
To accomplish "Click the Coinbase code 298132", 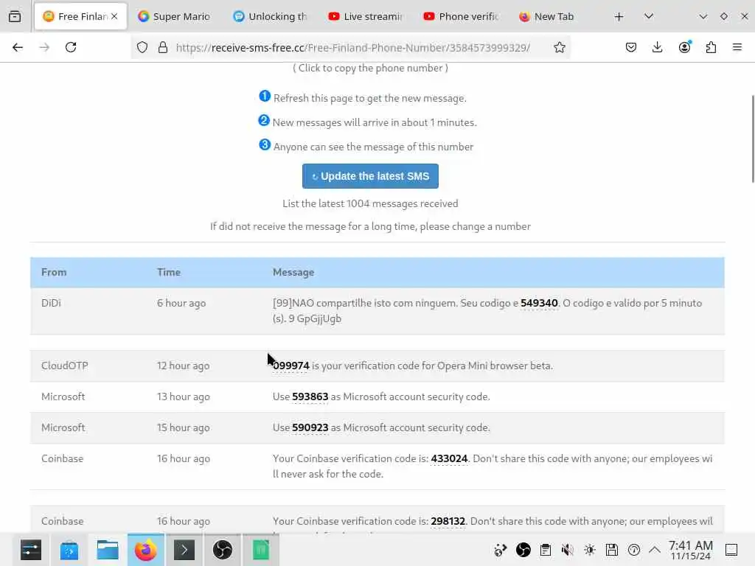I will pyautogui.click(x=448, y=521).
